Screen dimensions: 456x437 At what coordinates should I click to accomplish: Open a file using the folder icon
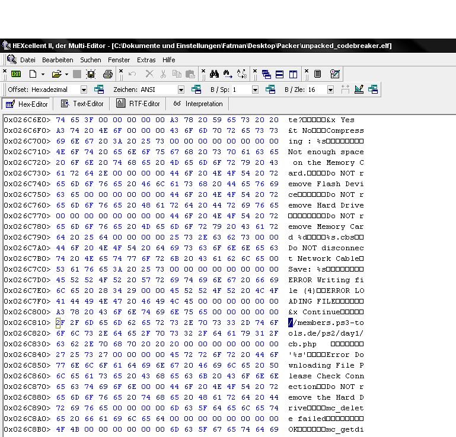[57, 74]
